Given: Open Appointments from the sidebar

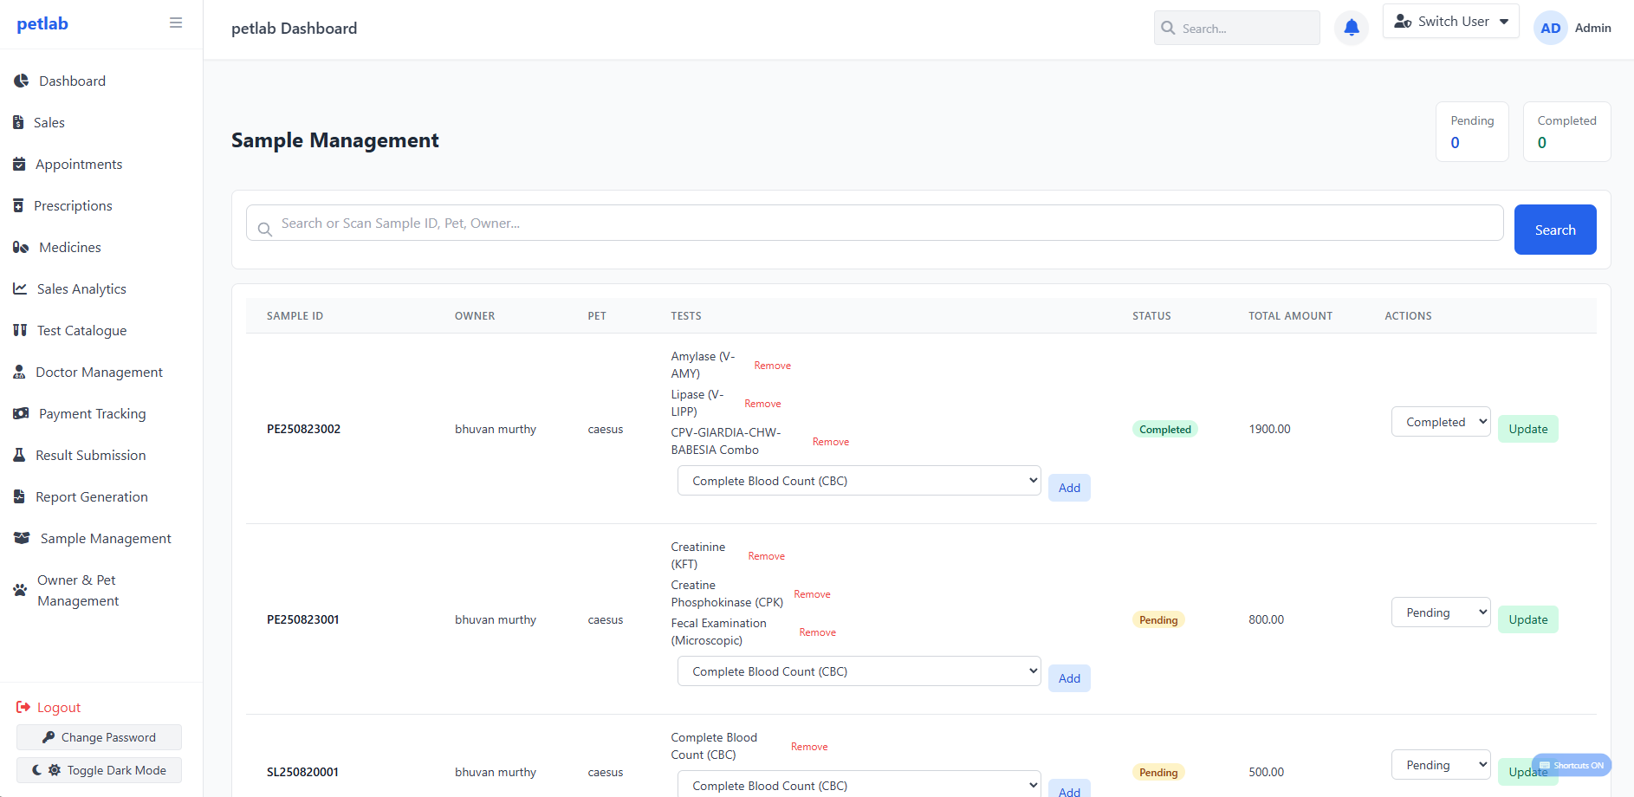Looking at the screenshot, I should click(78, 164).
